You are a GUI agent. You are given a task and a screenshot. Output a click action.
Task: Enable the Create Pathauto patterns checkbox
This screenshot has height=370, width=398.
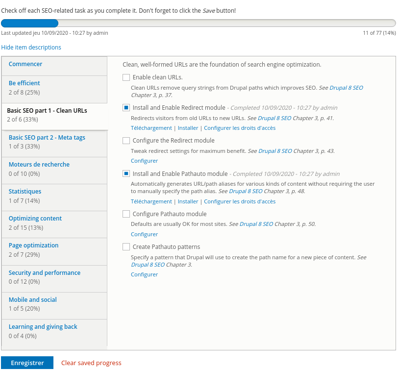point(126,247)
